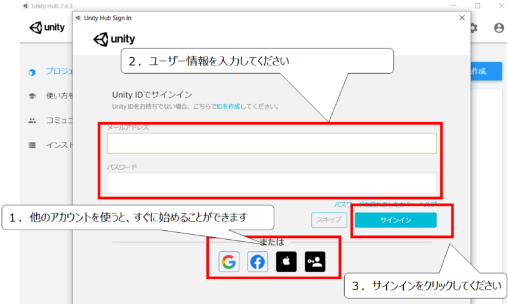Open the settings gear icon

[474, 28]
